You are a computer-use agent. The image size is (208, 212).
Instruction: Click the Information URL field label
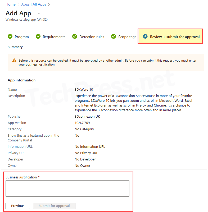coord(20,146)
